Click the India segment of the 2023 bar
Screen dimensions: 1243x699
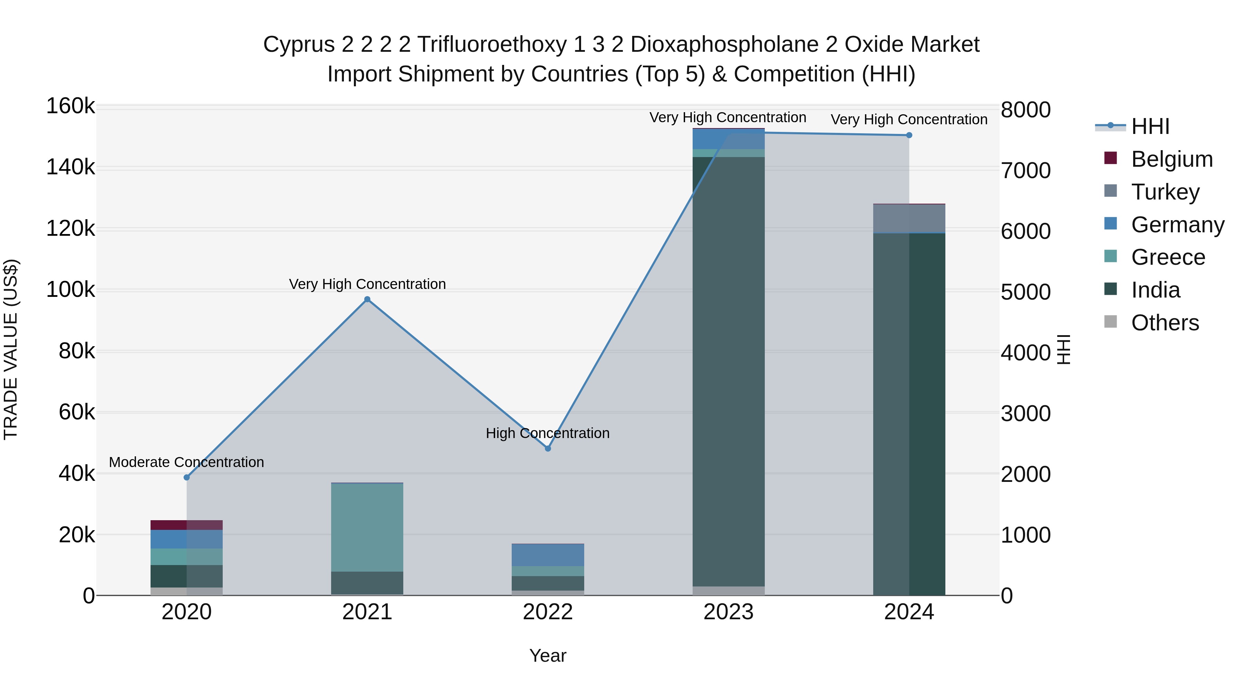pos(729,372)
